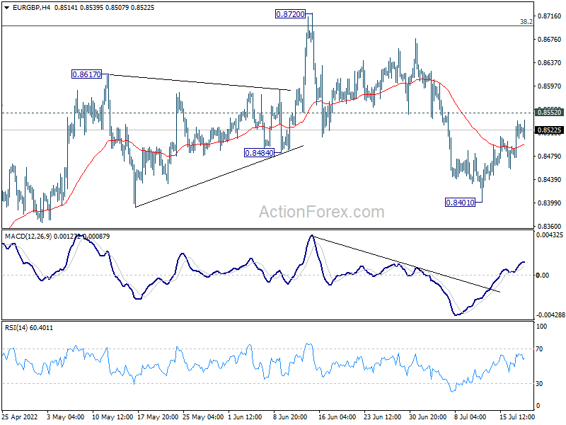Click the 0.84010 price label
The height and width of the screenshot is (425, 566).
[x=461, y=203]
